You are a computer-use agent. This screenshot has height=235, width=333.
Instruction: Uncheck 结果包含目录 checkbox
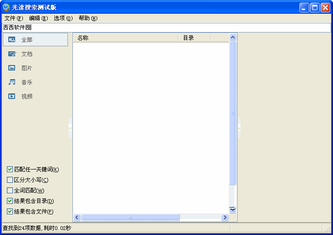10,201
